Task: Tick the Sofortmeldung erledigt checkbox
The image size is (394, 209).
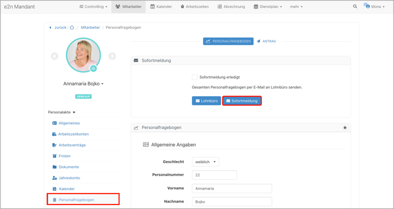Action: [x=195, y=77]
